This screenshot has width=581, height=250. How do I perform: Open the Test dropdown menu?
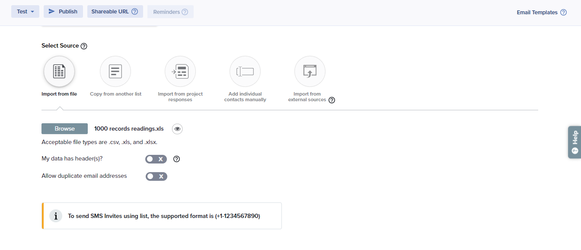25,12
